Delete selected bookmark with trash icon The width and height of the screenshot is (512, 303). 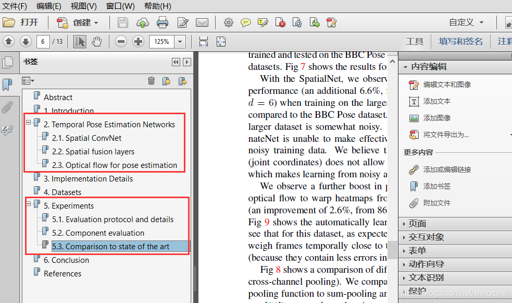pyautogui.click(x=151, y=81)
